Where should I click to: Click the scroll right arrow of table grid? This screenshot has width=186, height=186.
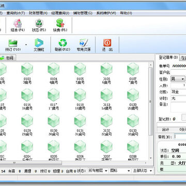(146, 163)
